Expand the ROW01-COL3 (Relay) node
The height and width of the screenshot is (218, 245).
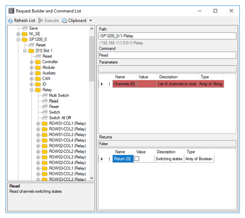click(38, 135)
